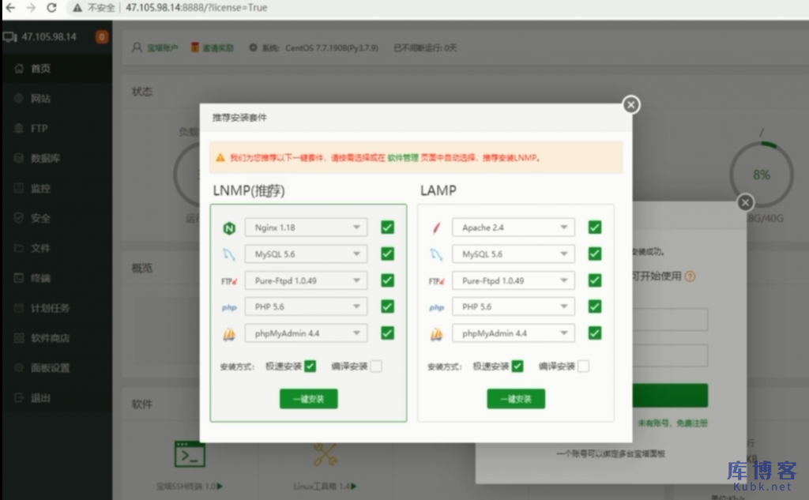The height and width of the screenshot is (500, 809).
Task: Click the 宝塔SSH终端 terminal icon
Action: tap(190, 454)
